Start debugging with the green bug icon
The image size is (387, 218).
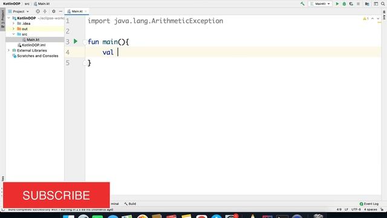click(x=344, y=4)
